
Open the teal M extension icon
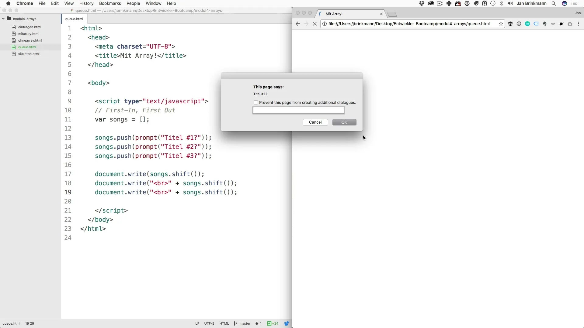(527, 24)
